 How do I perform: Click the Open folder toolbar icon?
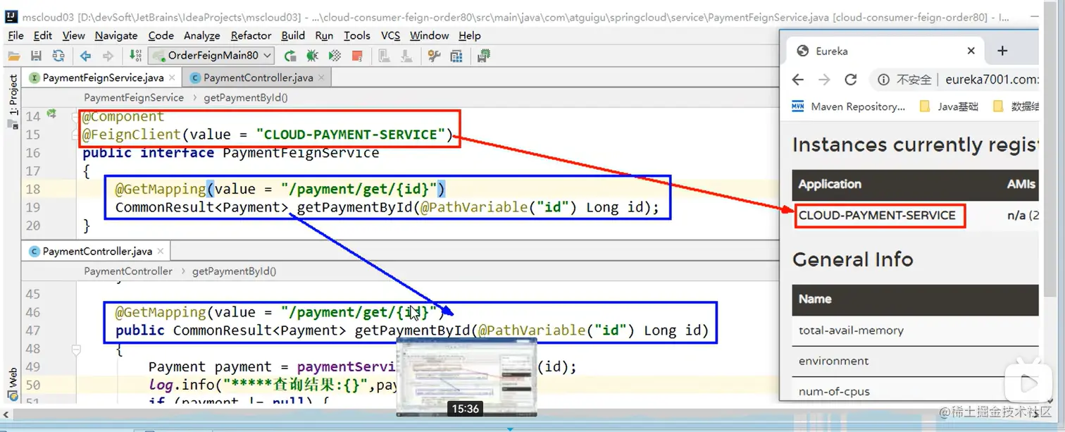[13, 56]
